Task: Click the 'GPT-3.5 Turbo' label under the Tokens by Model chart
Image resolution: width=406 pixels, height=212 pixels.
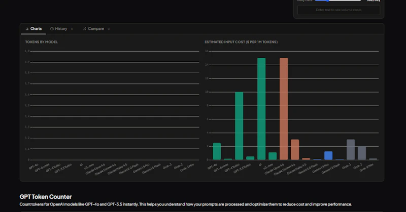Action: 63,168
